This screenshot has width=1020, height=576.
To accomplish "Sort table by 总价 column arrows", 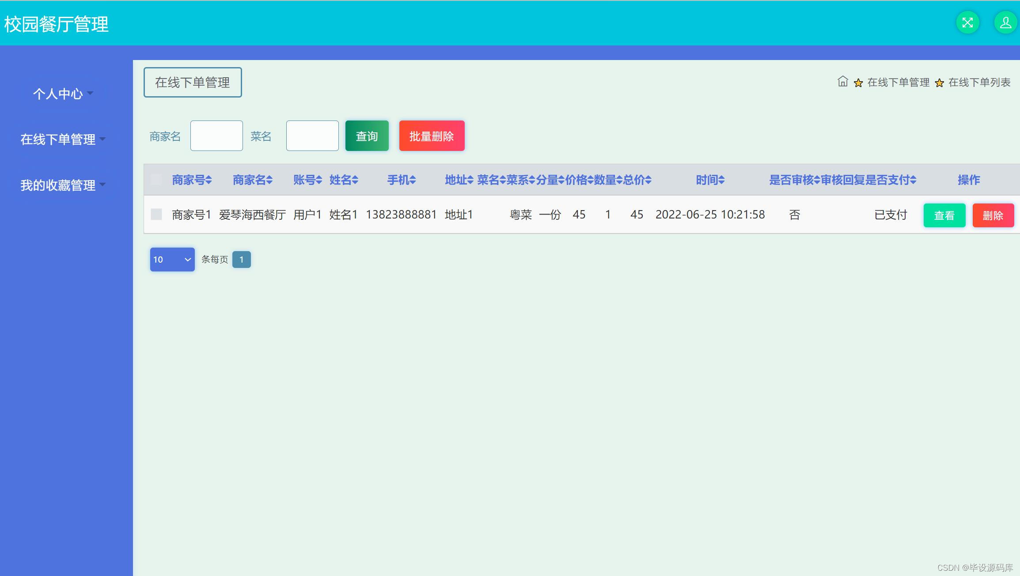I will pyautogui.click(x=648, y=180).
